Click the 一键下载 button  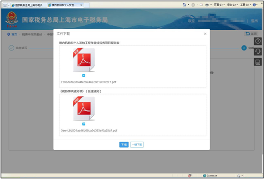(137, 145)
